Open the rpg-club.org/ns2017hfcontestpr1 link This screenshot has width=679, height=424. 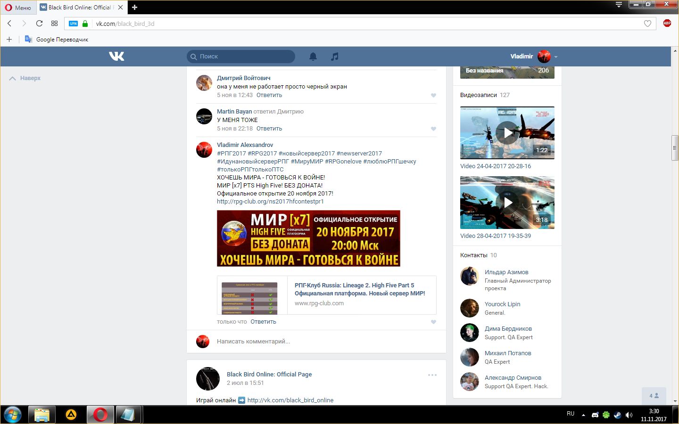click(270, 202)
